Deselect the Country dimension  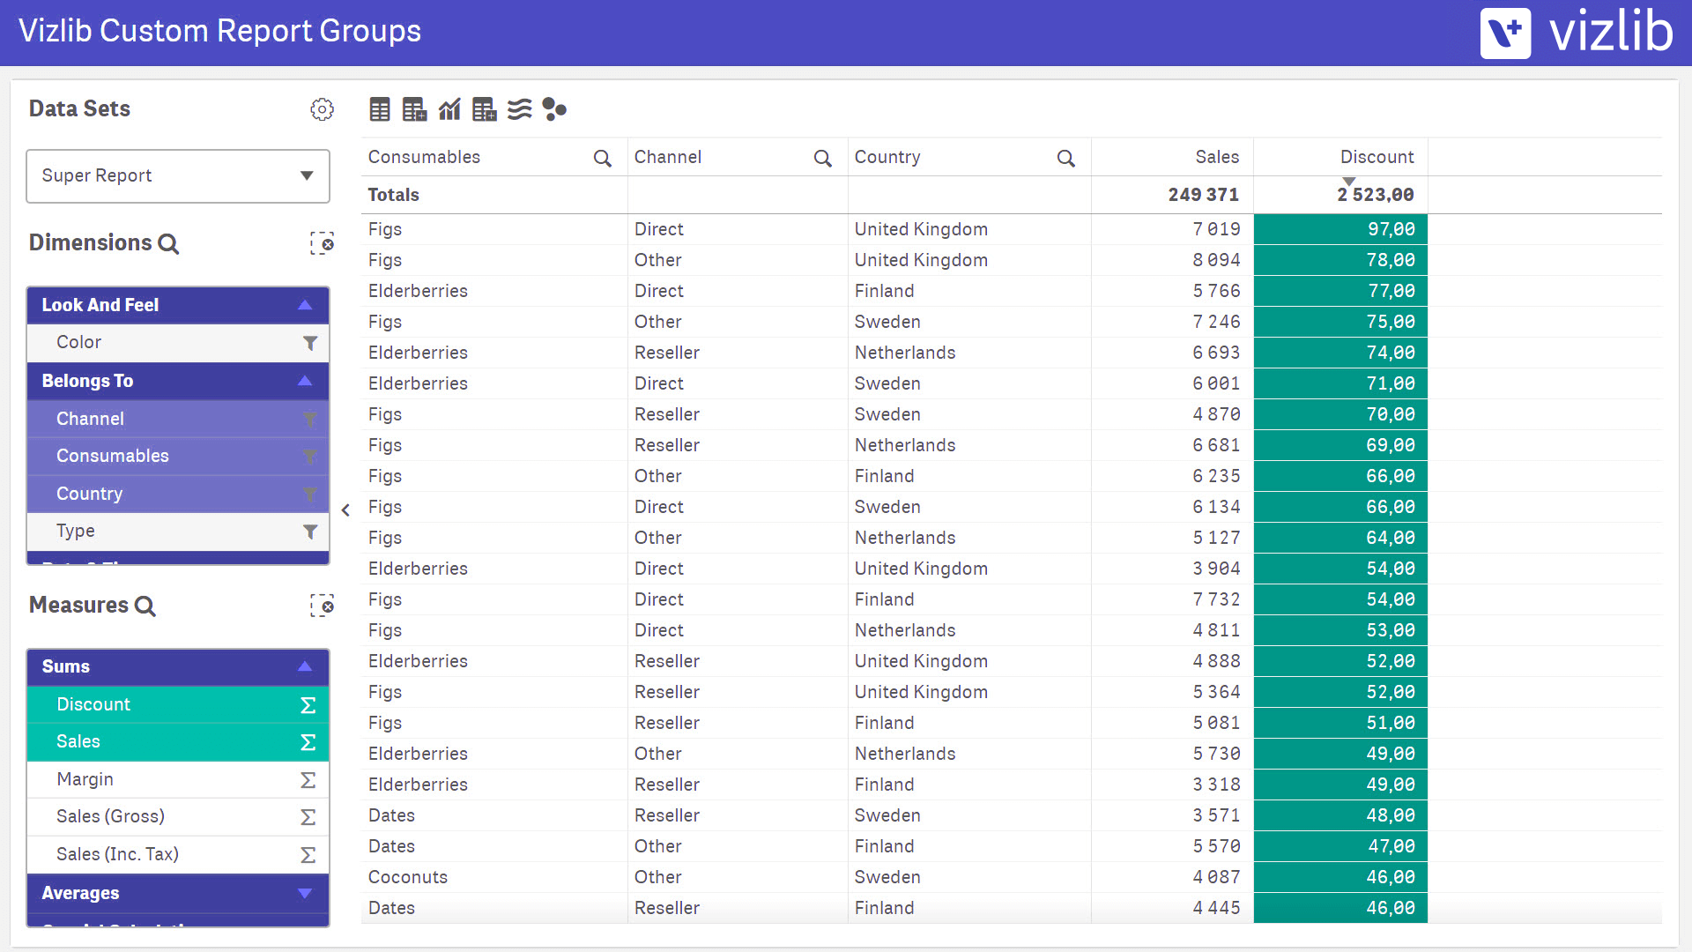(178, 494)
